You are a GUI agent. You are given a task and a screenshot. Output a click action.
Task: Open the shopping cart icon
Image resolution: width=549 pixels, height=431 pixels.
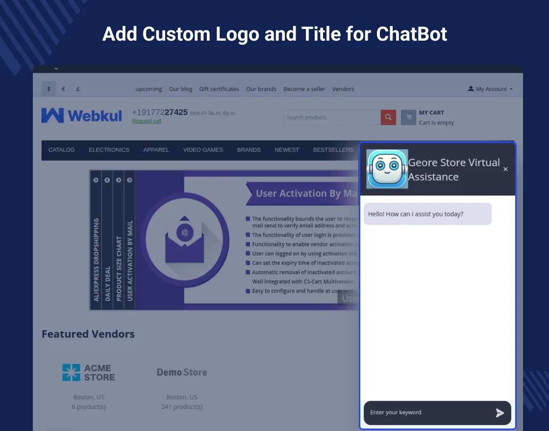coord(408,118)
